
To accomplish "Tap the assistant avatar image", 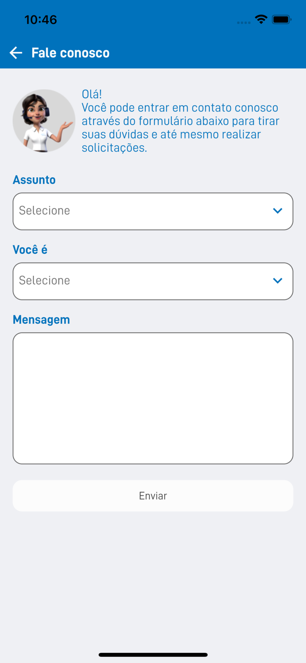I will [x=44, y=120].
